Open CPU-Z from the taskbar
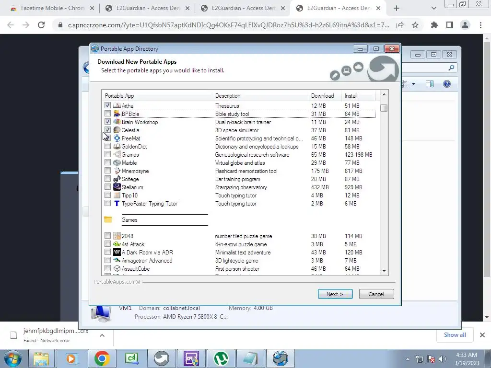The height and width of the screenshot is (368, 491). pos(191,358)
